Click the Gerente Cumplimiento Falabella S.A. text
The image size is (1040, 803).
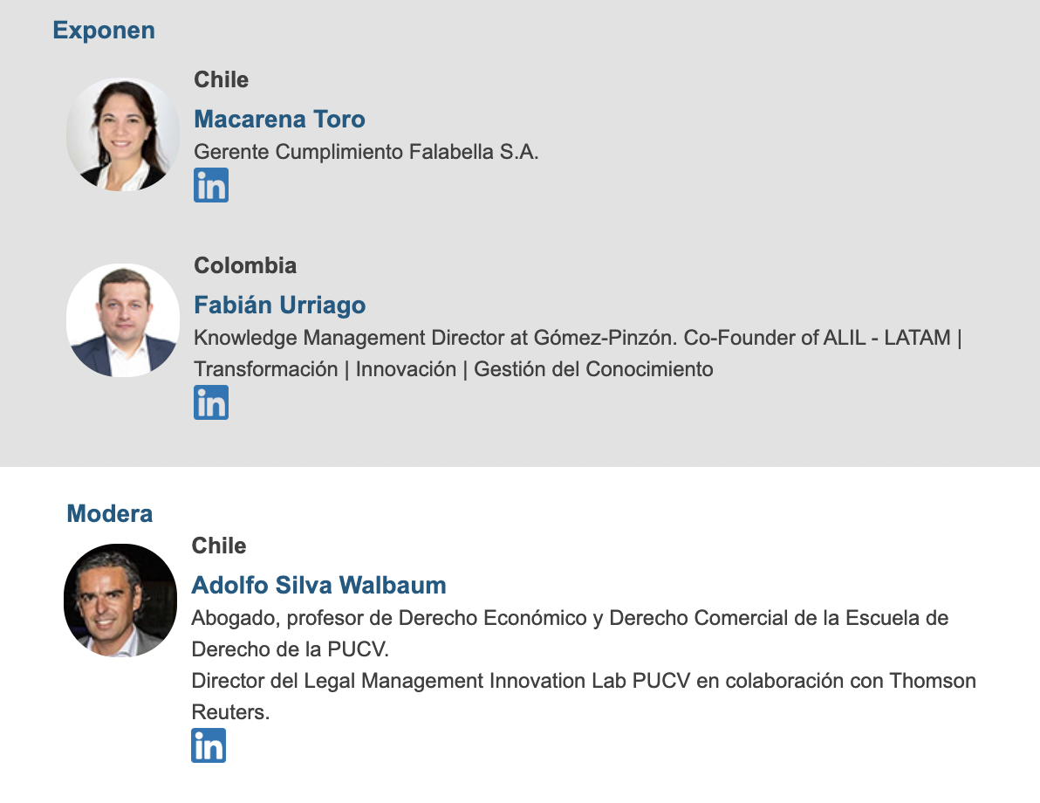coord(366,152)
